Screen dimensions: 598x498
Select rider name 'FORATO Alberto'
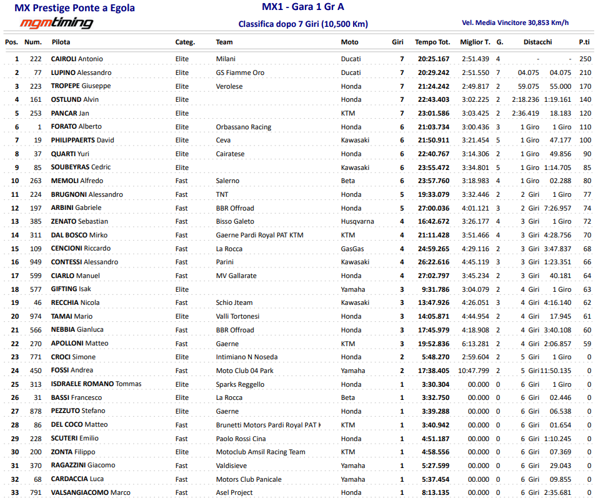pos(76,127)
